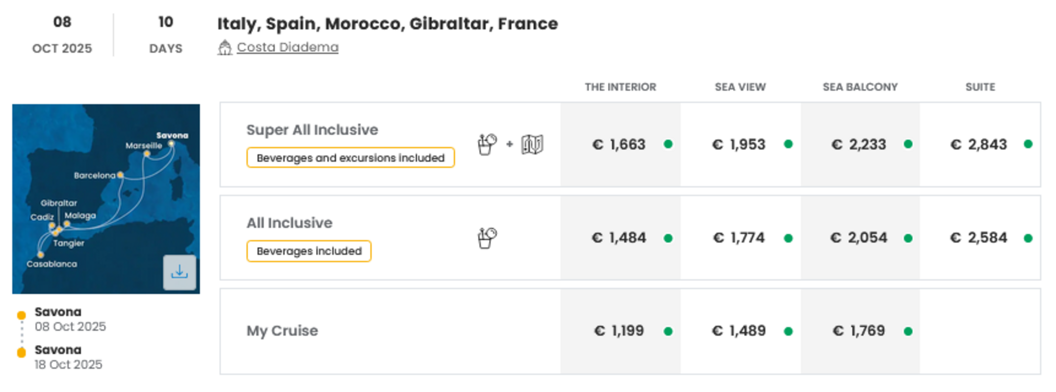Click the Beverages and excursions included badge
1056x392 pixels.
(x=350, y=158)
